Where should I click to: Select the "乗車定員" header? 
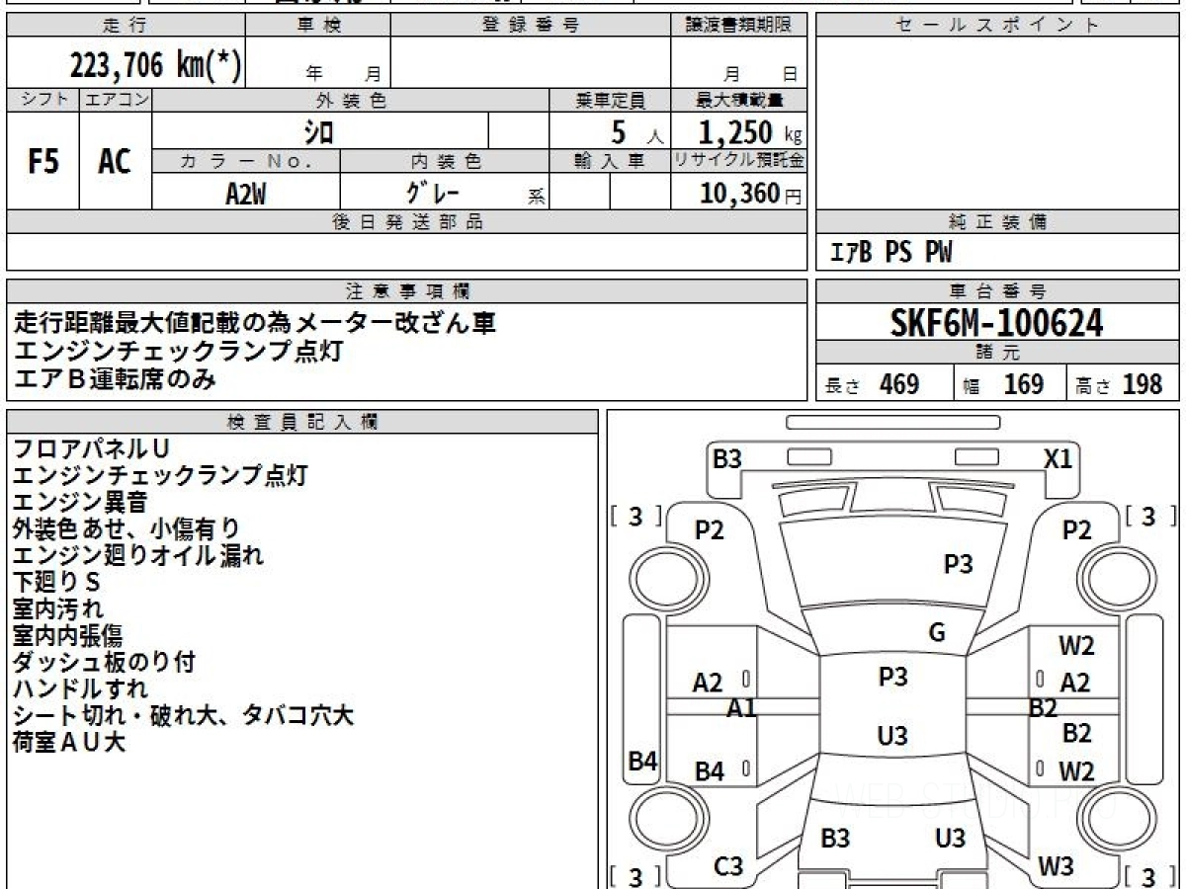[x=611, y=100]
